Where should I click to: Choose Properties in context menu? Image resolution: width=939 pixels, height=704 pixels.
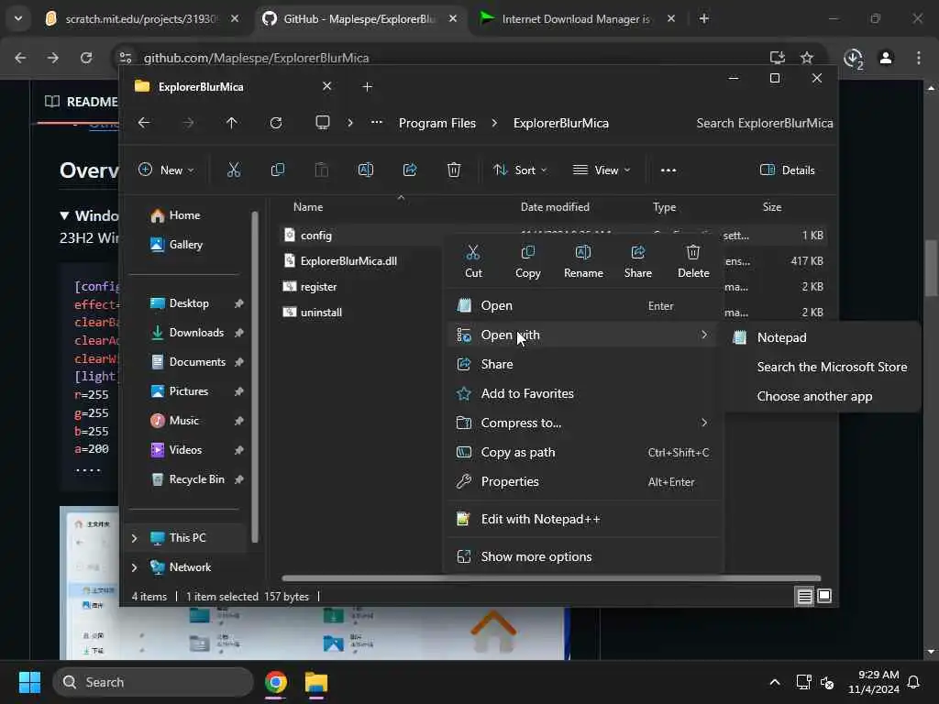[583, 481]
